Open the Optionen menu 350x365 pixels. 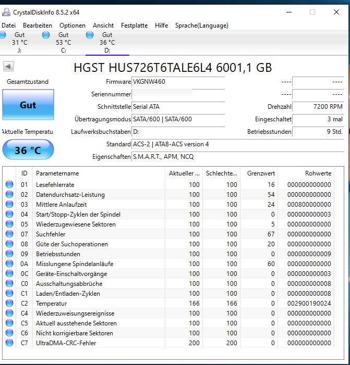coord(73,26)
